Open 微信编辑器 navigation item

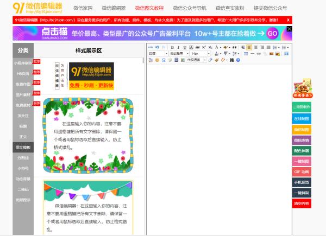coord(114,8)
